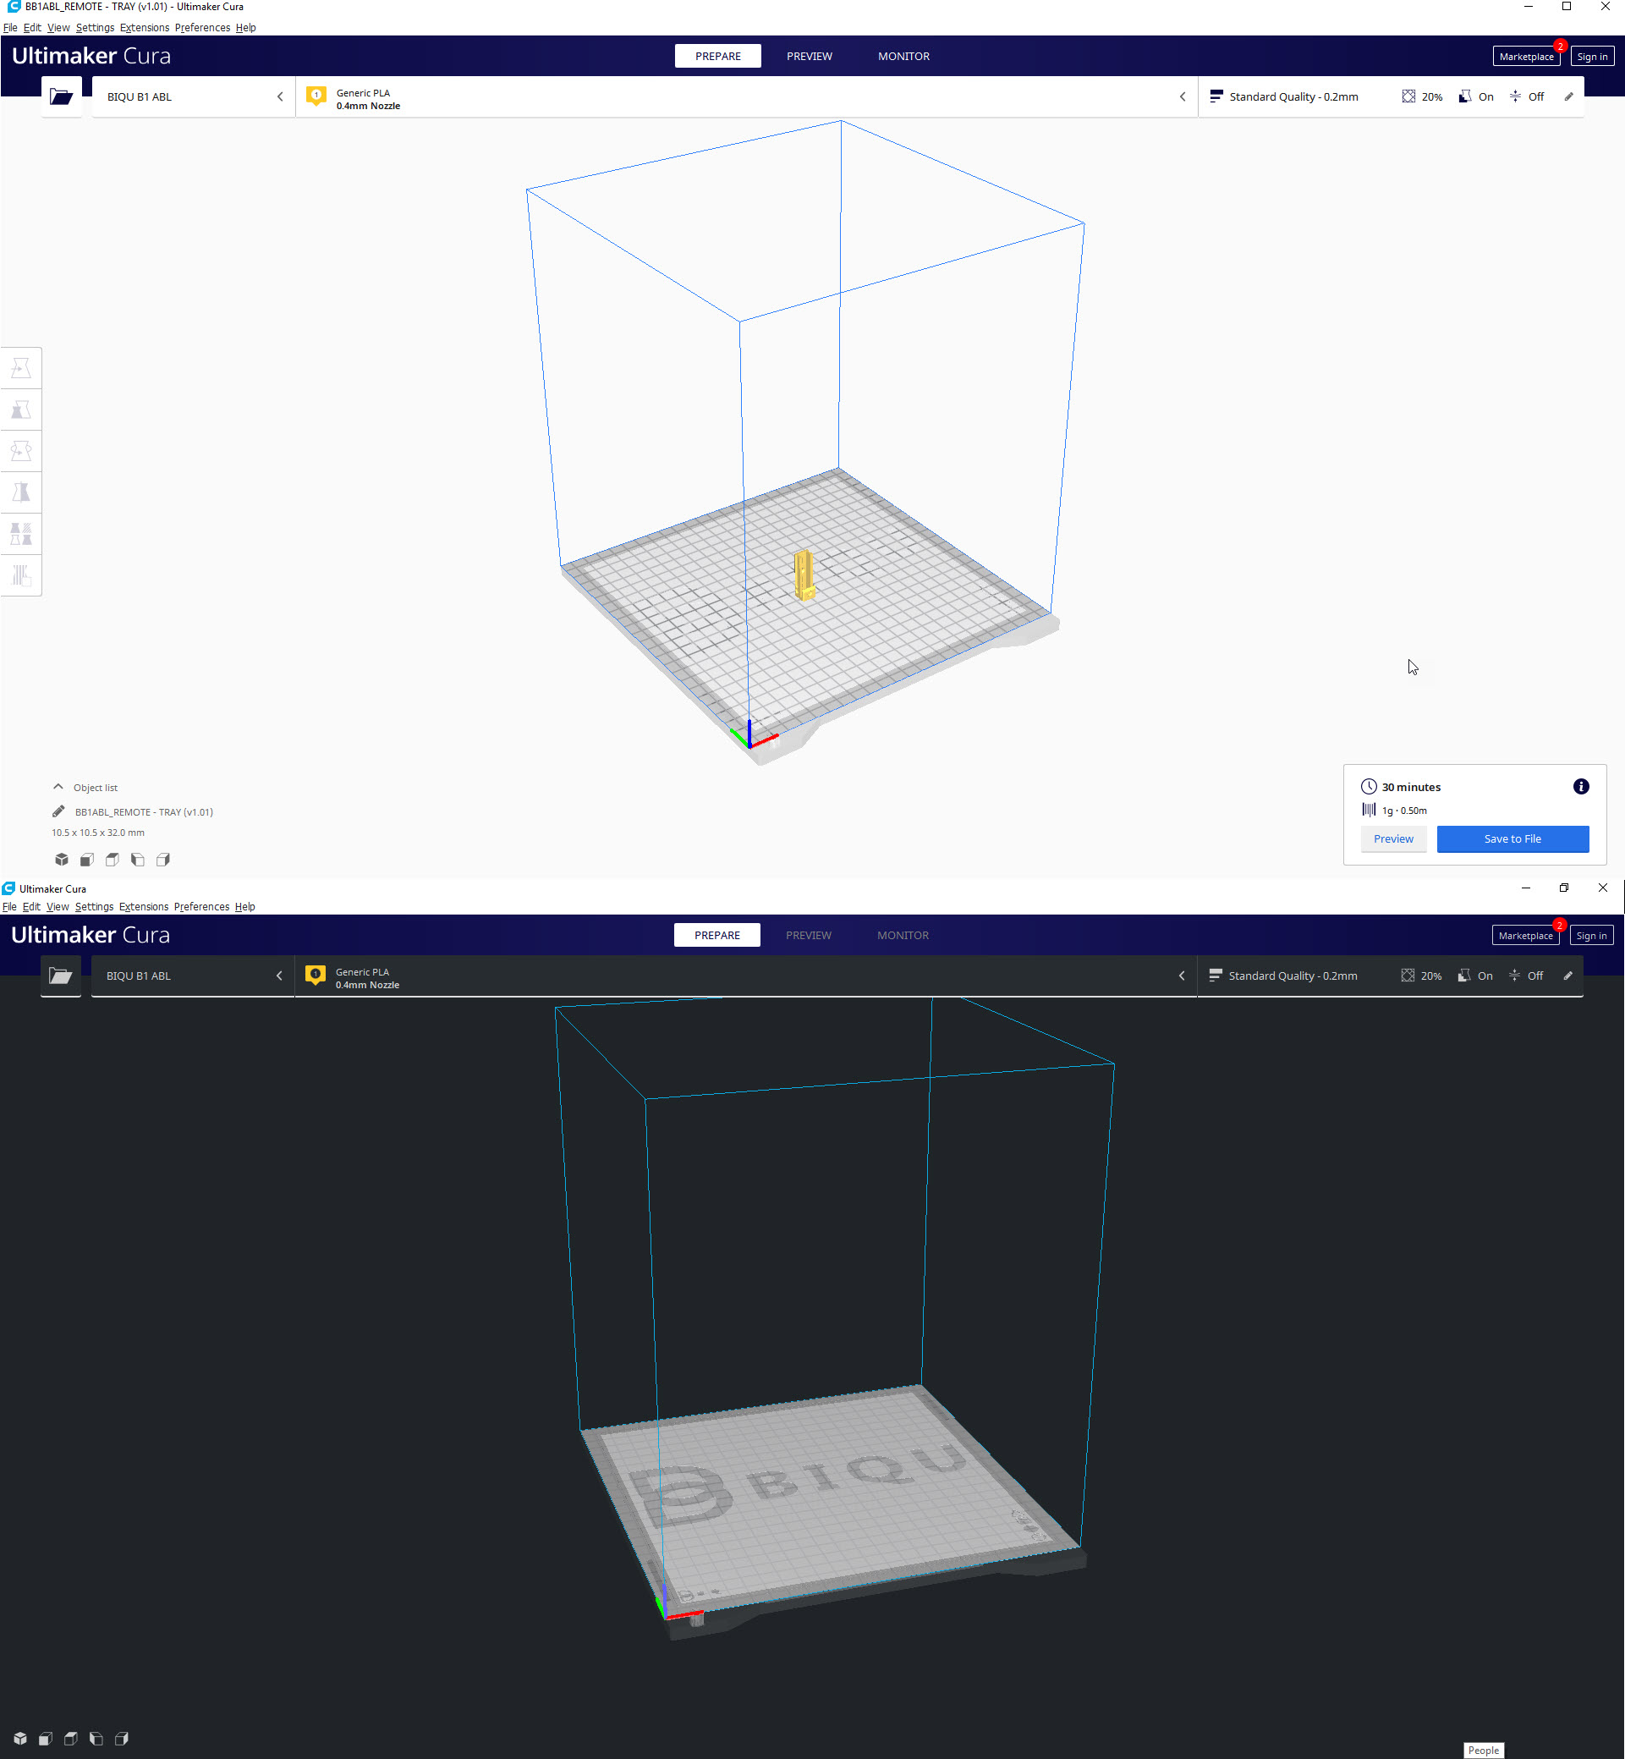This screenshot has width=1625, height=1759.
Task: Click the Preview button in slice panel
Action: coord(1393,839)
